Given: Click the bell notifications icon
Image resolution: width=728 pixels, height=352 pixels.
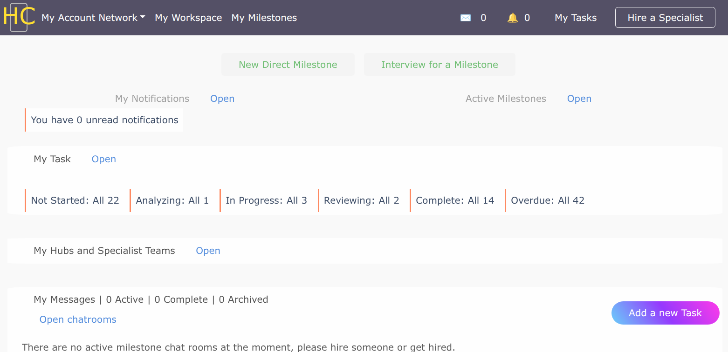Looking at the screenshot, I should pos(513,18).
